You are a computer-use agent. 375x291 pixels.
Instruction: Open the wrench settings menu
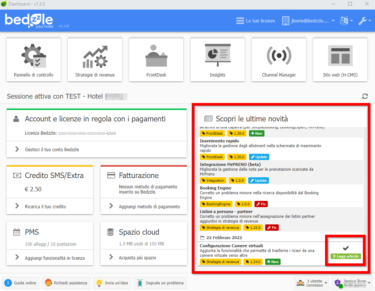[x=364, y=21]
